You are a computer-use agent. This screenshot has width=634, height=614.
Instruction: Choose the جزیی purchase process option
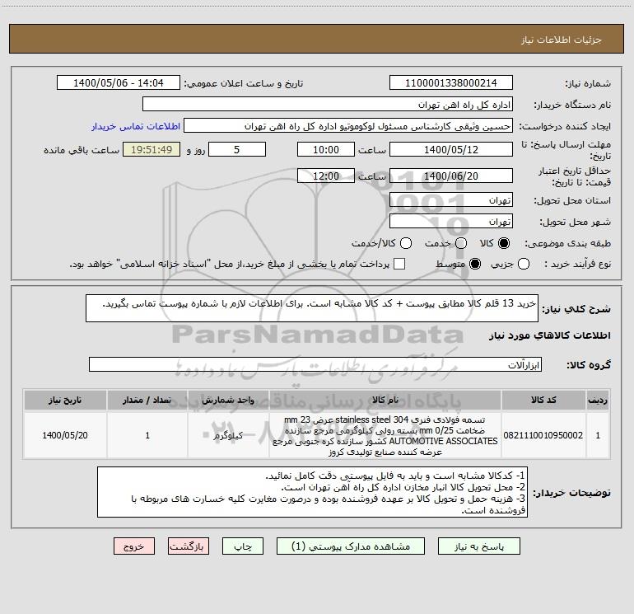[523, 264]
